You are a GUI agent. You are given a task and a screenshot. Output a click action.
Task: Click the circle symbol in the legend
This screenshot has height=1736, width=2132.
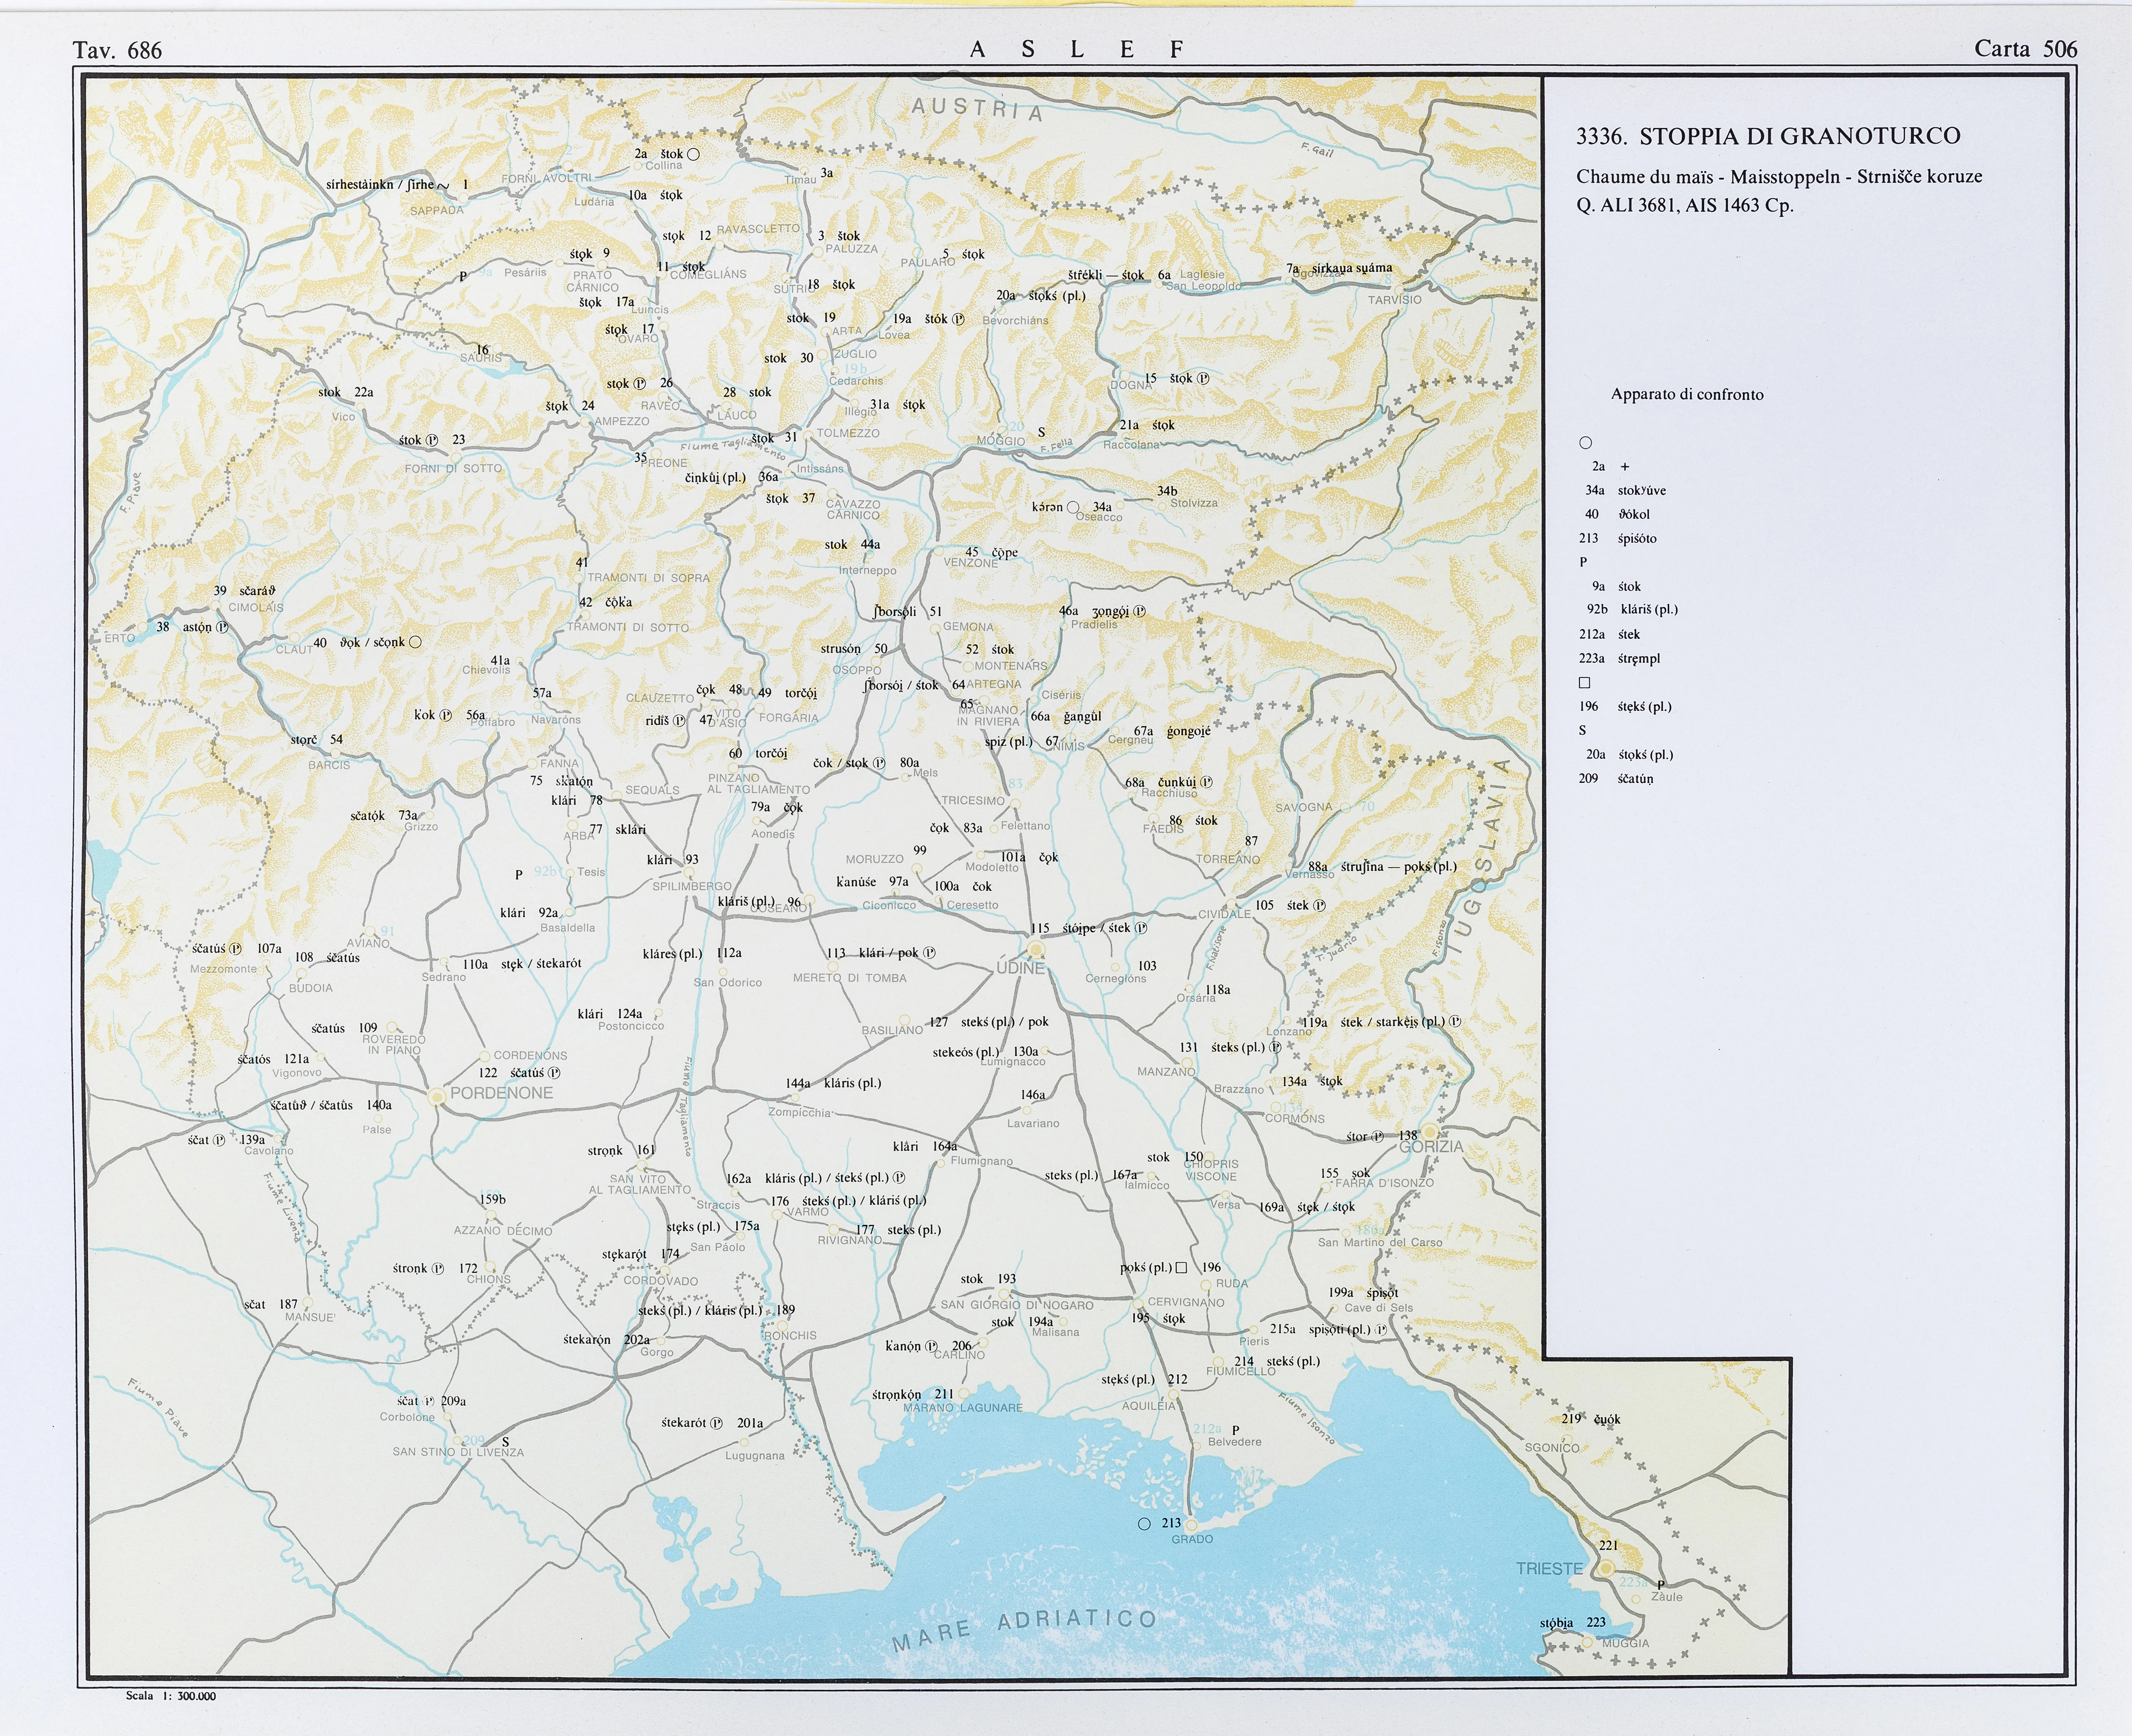(1585, 443)
